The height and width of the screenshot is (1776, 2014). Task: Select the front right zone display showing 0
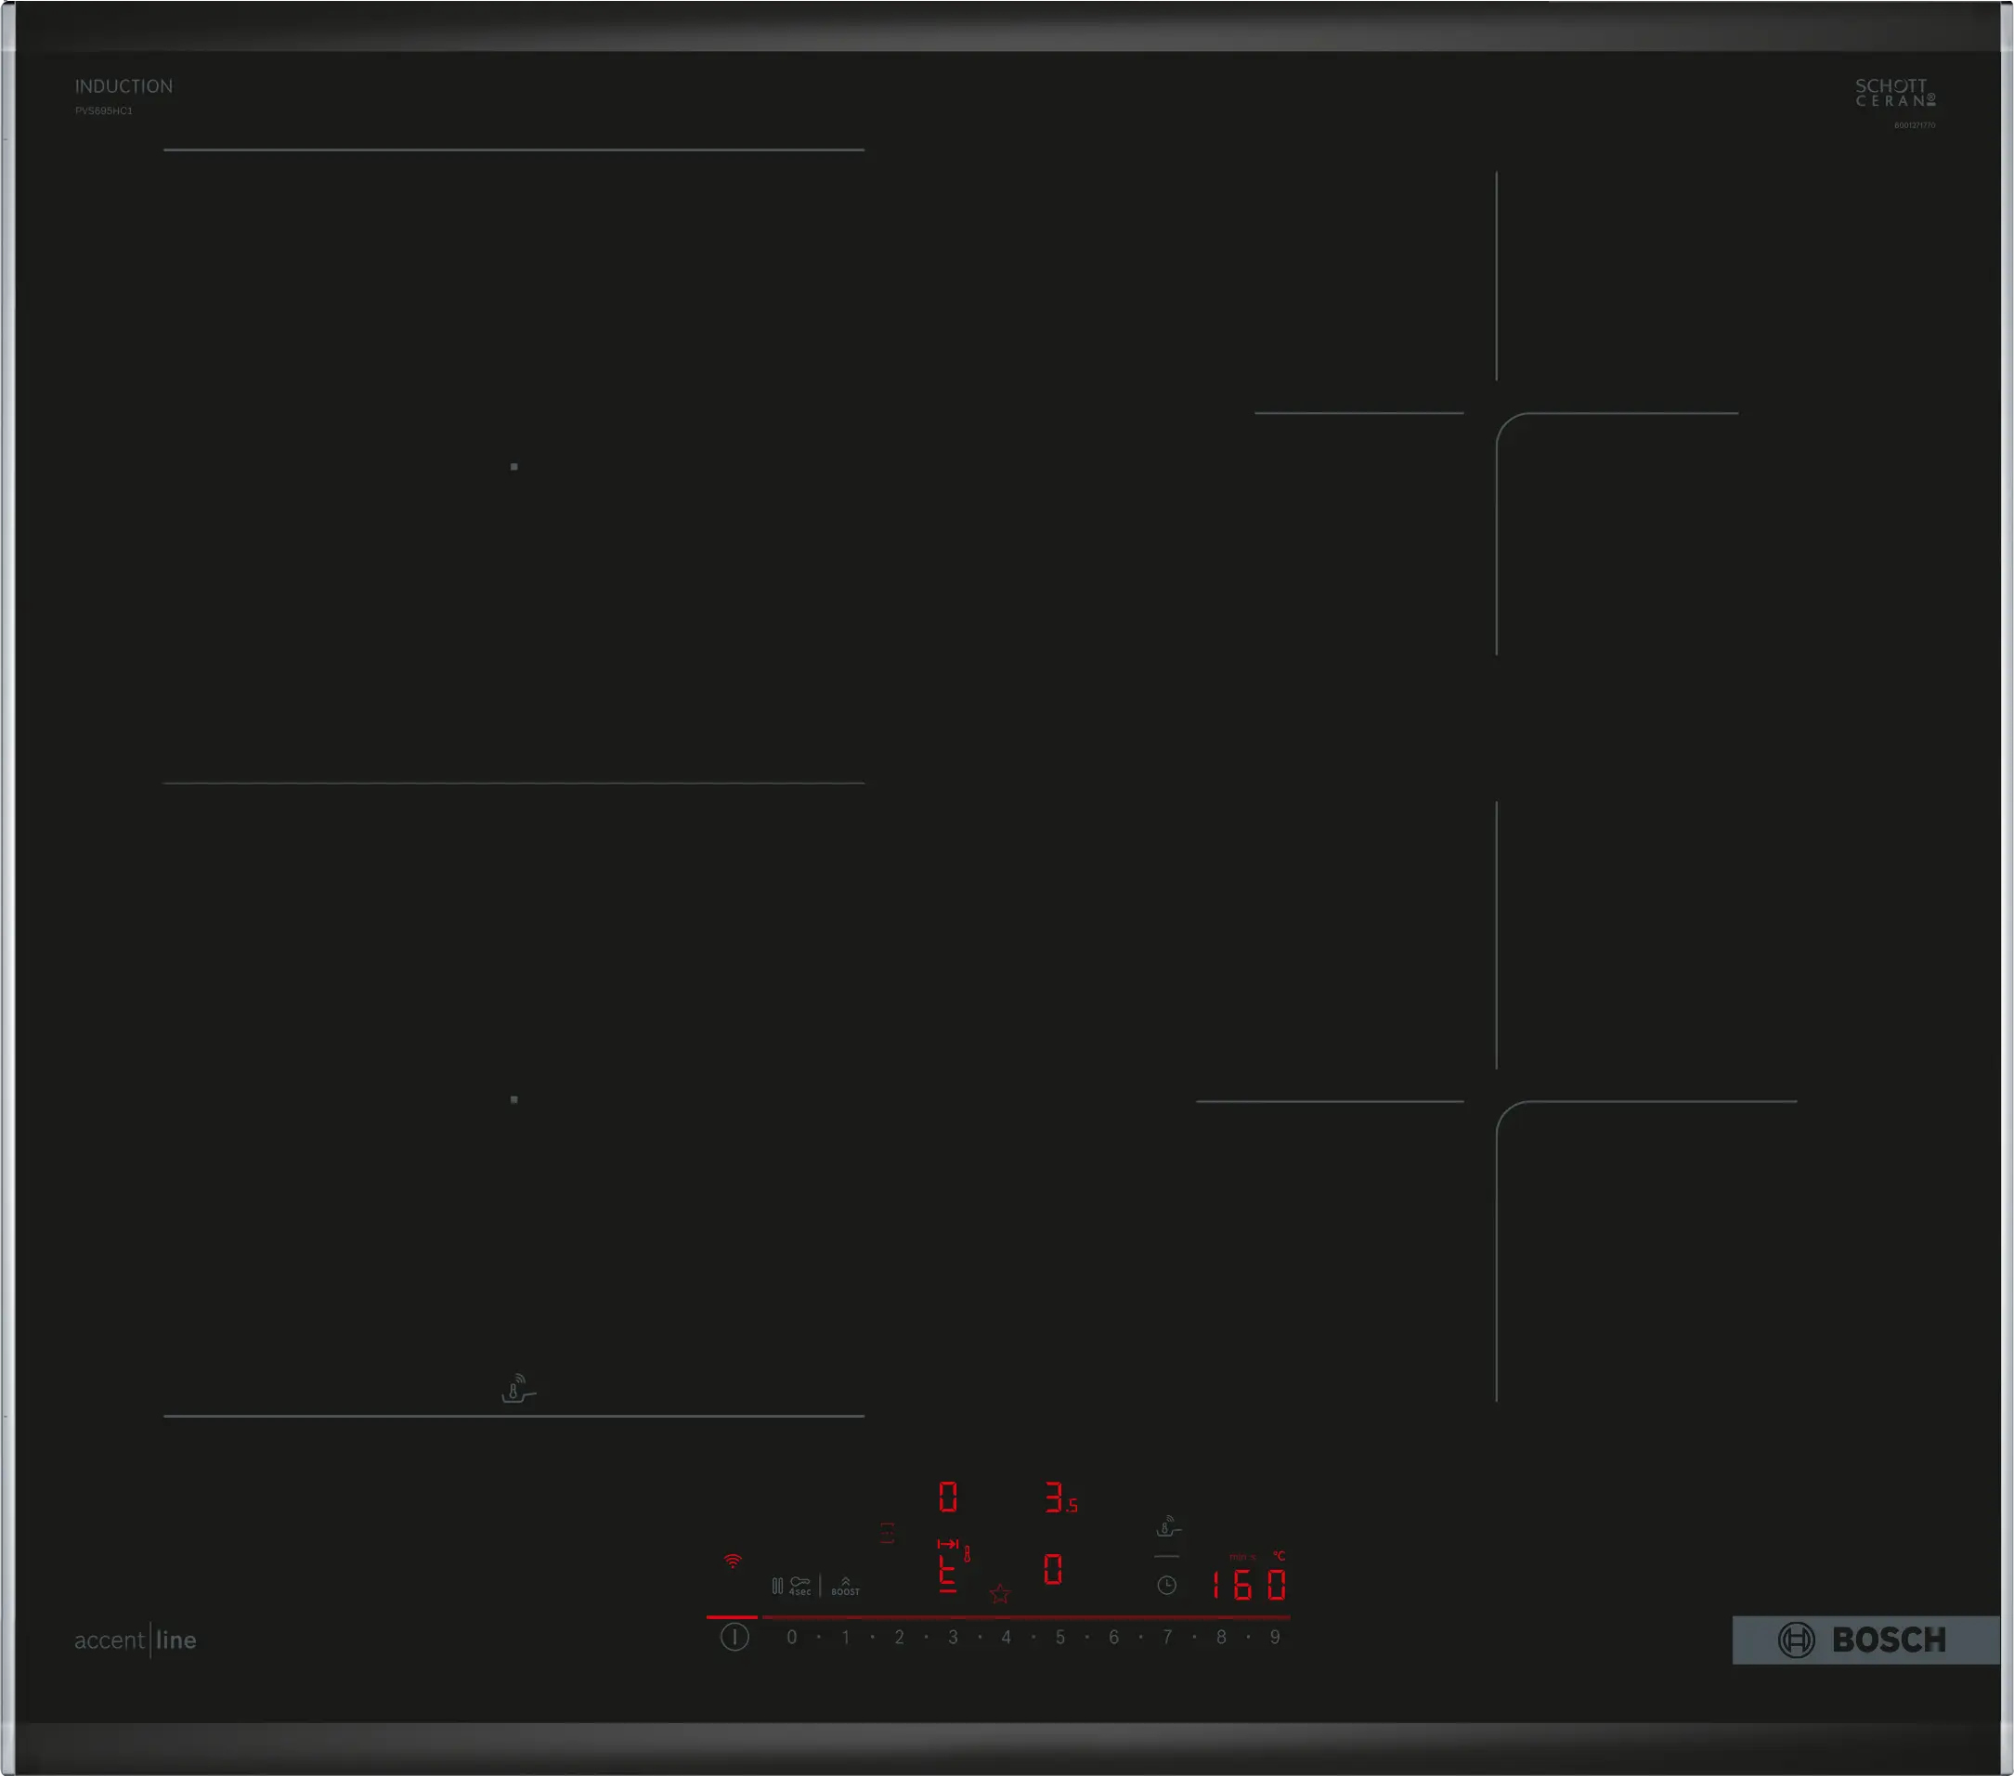pos(1052,1569)
